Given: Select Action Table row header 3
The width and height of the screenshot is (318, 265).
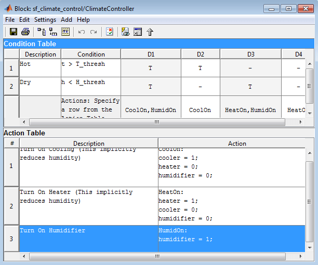Looking at the screenshot, I should pos(11,239).
